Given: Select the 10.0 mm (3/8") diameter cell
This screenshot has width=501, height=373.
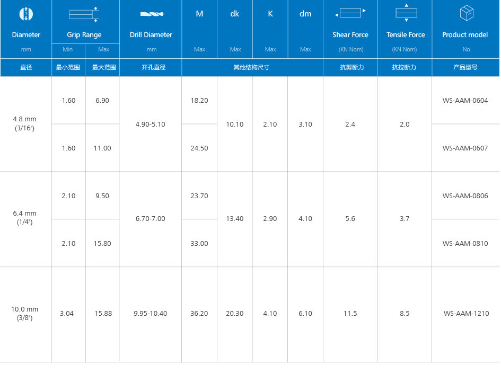Looking at the screenshot, I should coord(25,313).
